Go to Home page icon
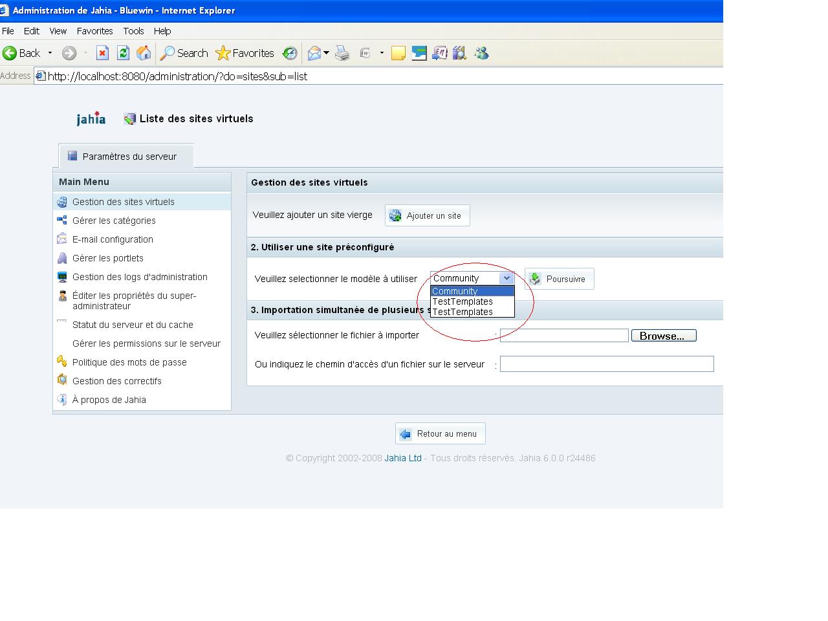The image size is (828, 621). click(x=144, y=53)
